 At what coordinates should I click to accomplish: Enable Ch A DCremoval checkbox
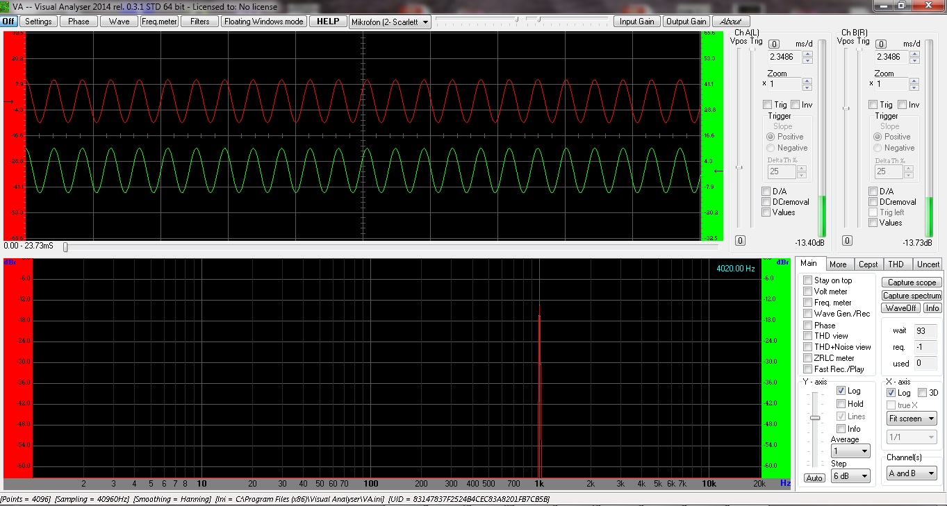pyautogui.click(x=766, y=202)
